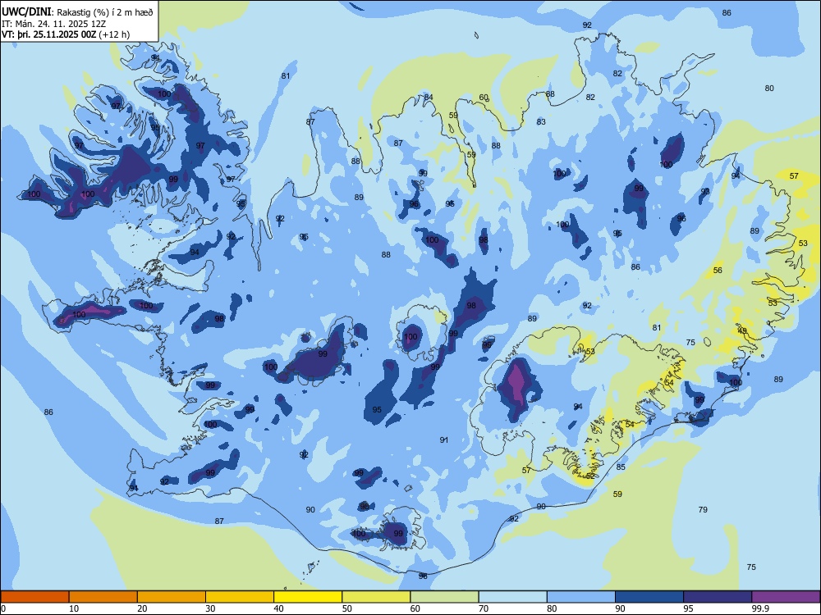The height and width of the screenshot is (615, 821).
Task: Pick the 40–50 bright yellow legend swatch
Action: (308, 597)
